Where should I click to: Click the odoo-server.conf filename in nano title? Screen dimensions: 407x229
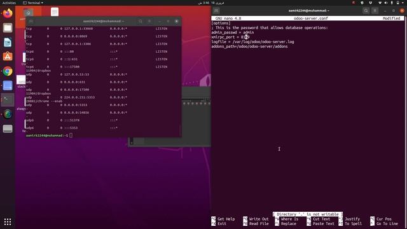[x=311, y=18]
